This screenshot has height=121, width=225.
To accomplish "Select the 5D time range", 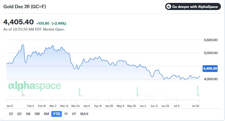I will (19, 114).
